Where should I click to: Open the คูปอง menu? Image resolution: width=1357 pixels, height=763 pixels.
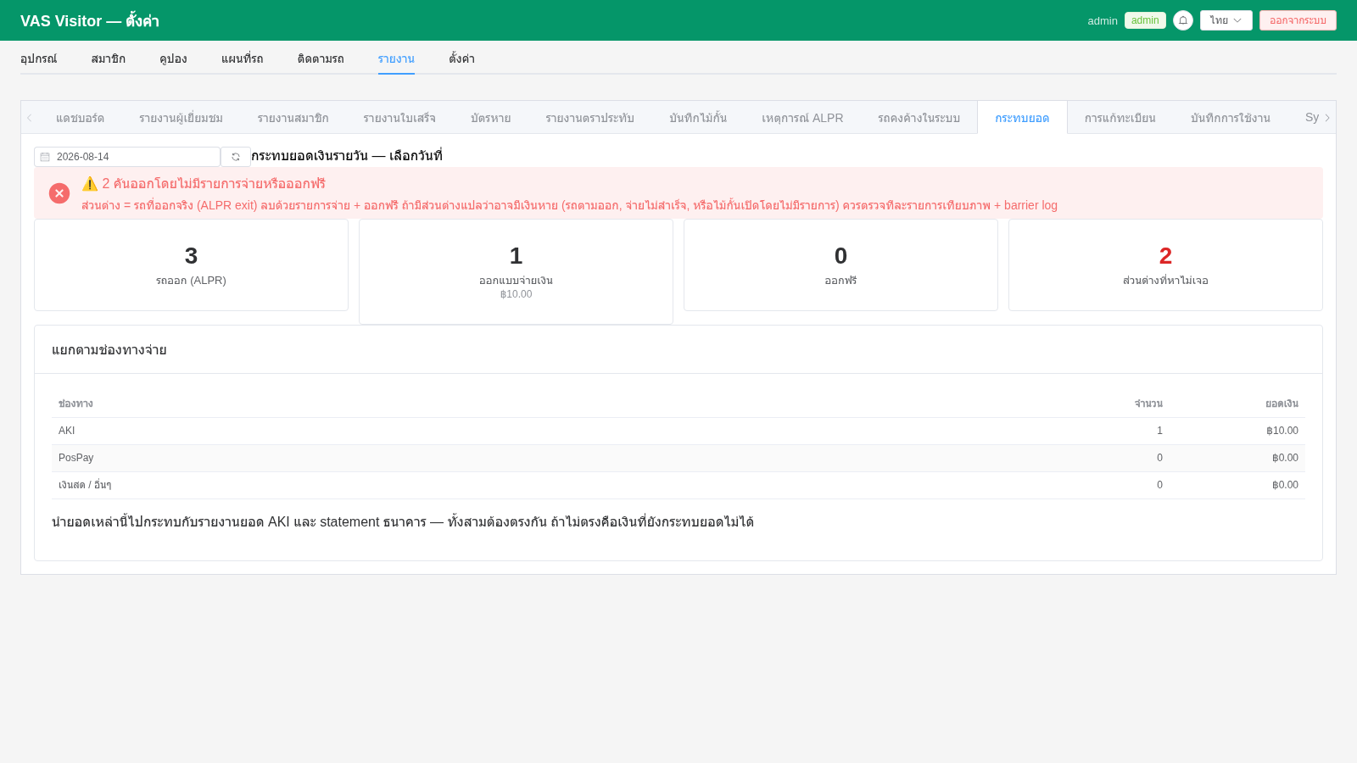[x=173, y=58]
